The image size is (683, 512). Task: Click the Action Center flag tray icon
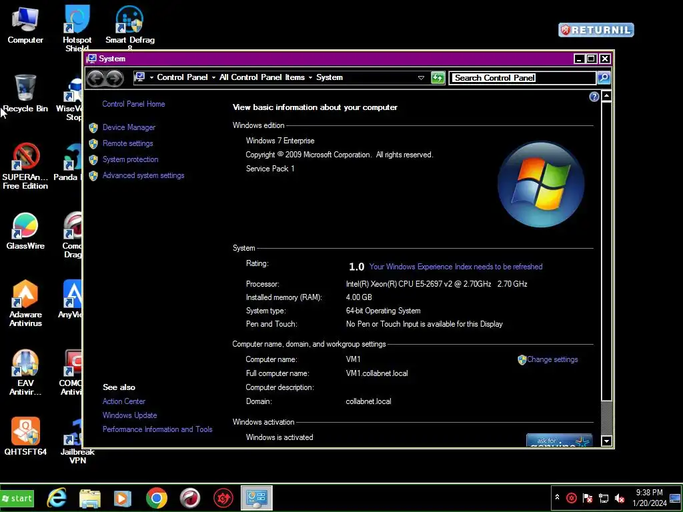pyautogui.click(x=587, y=497)
